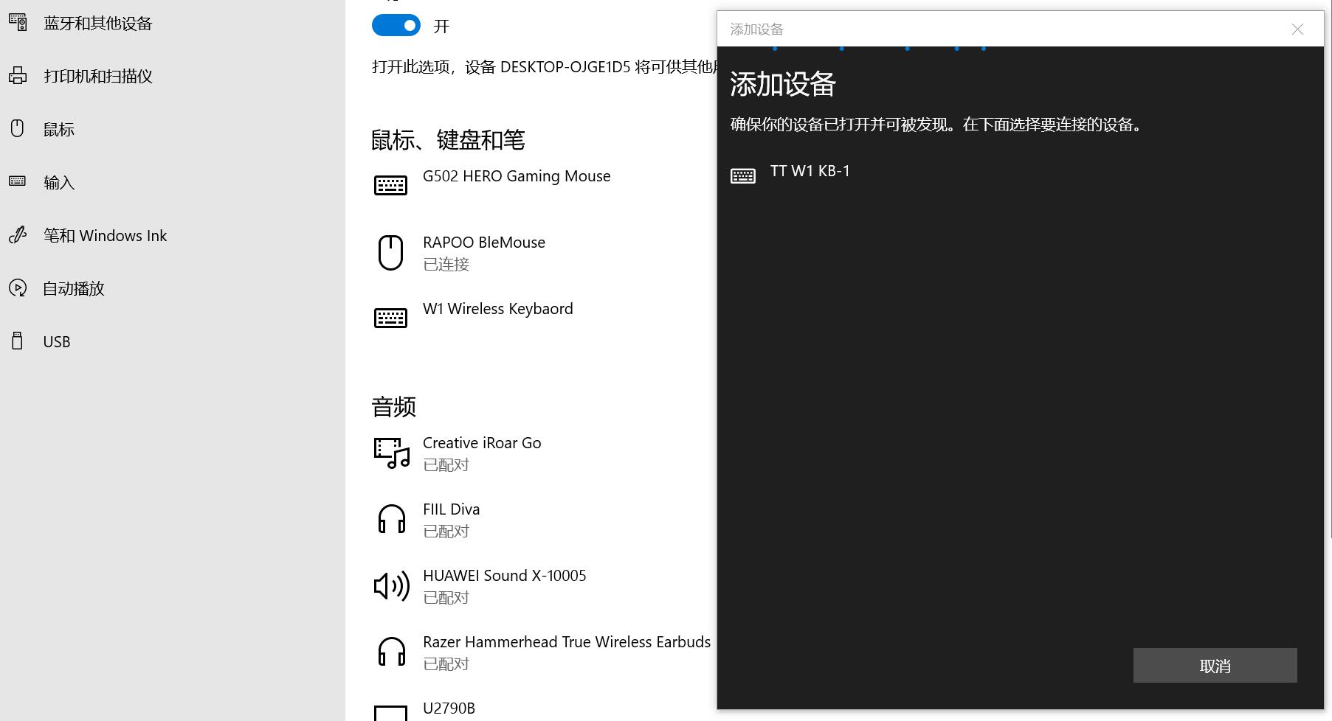
Task: Select TT W1 KB-1 device to pair
Action: (x=810, y=172)
